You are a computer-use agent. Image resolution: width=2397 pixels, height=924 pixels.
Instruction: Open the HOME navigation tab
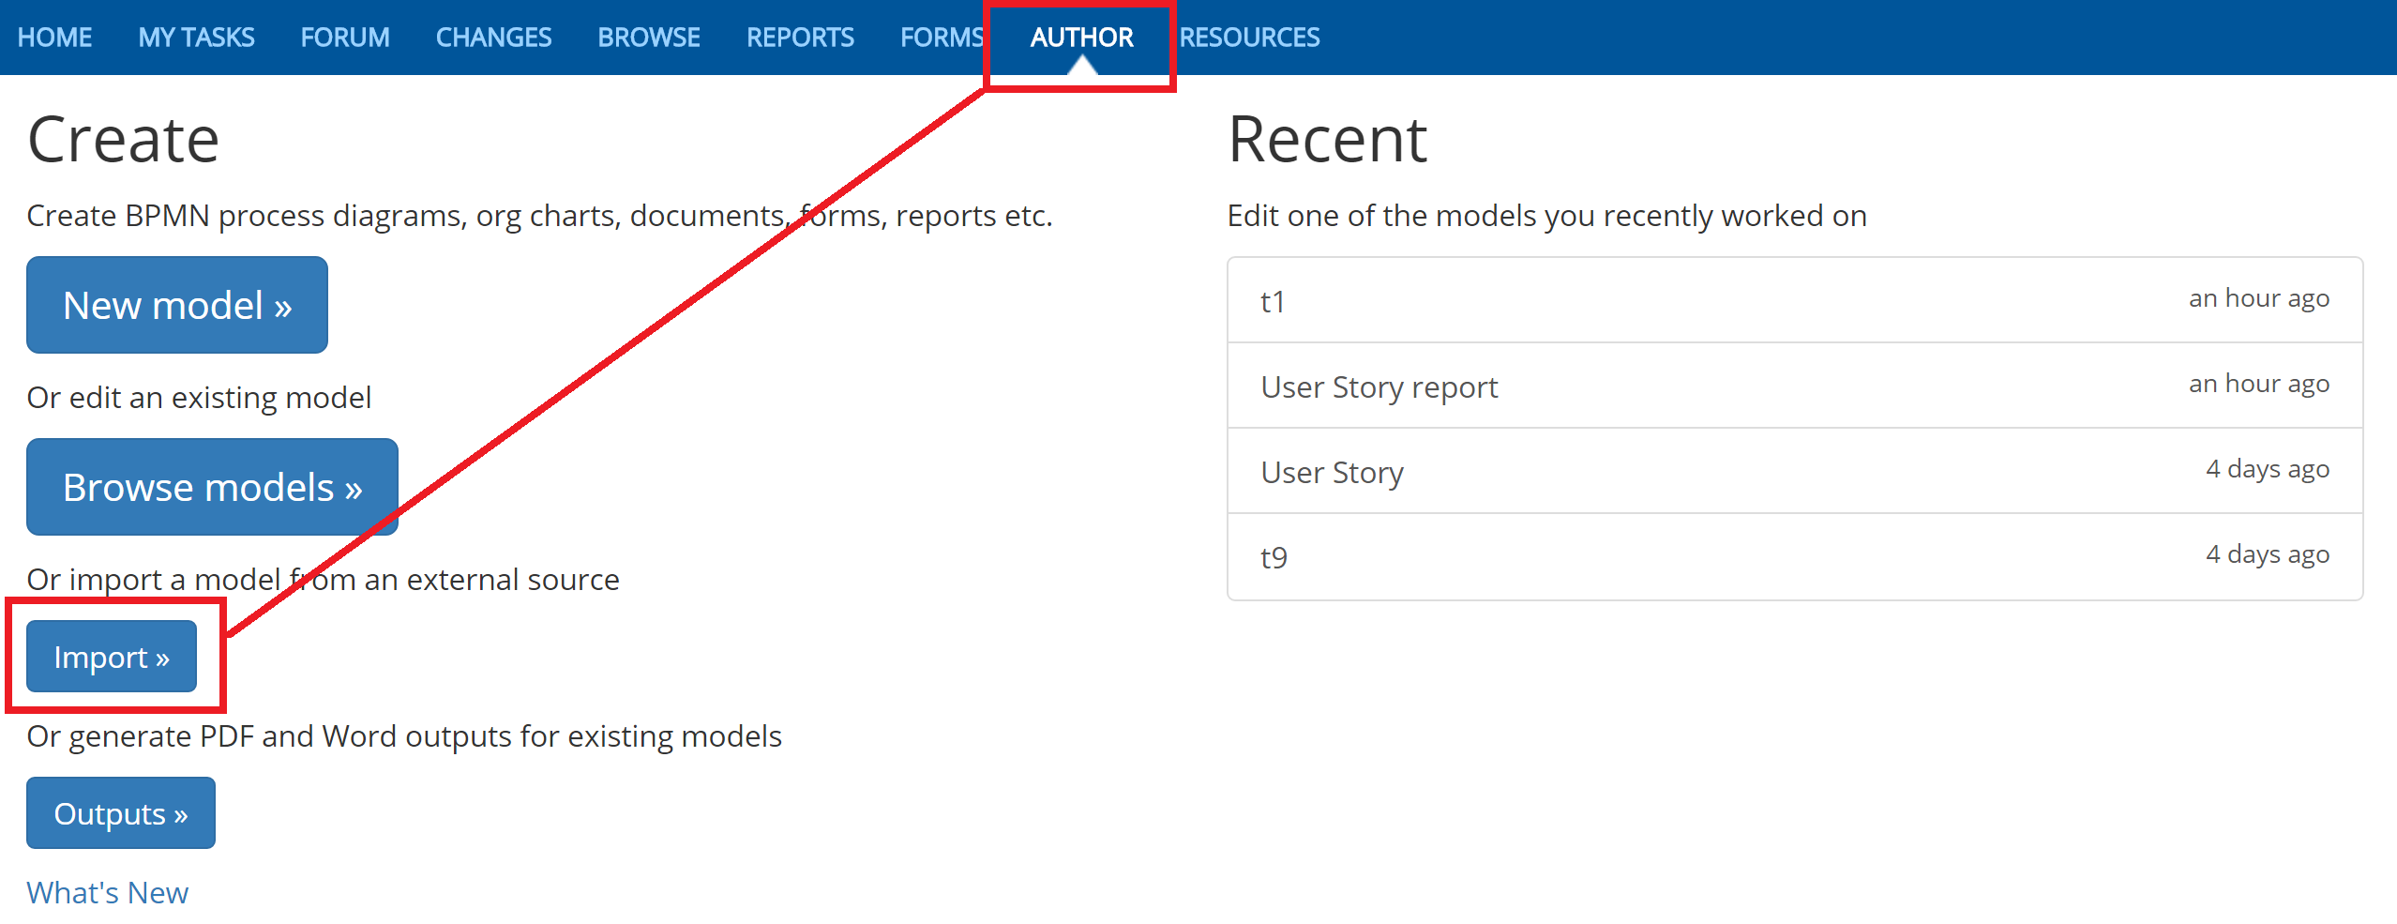tap(54, 38)
